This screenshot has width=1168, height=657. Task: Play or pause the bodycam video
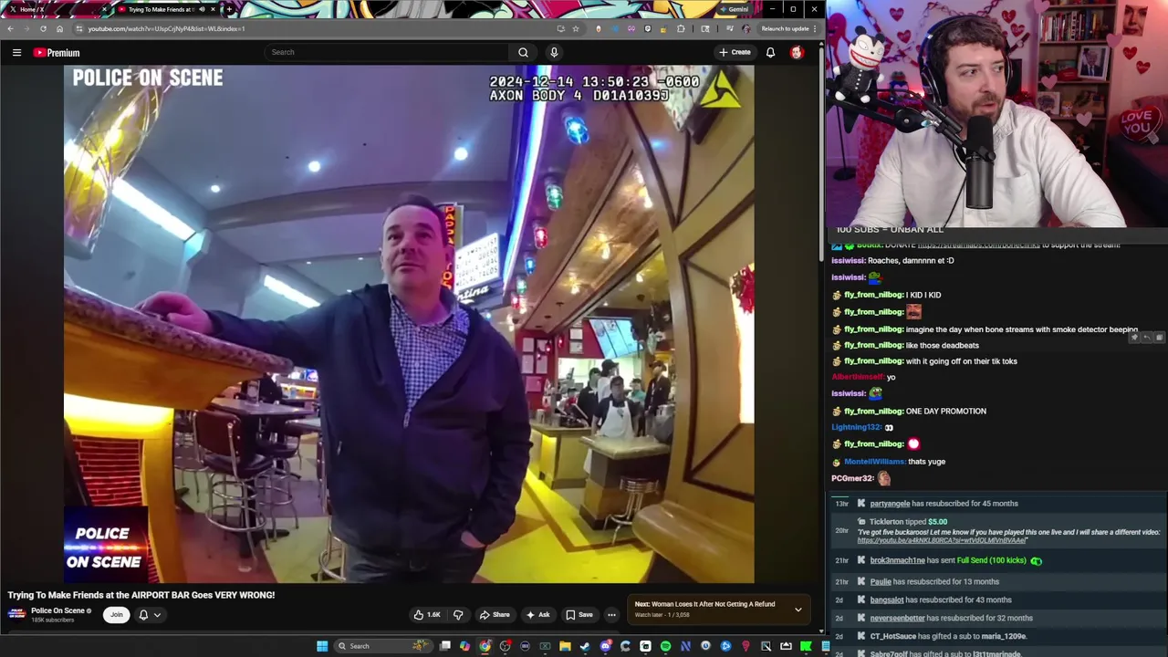pyautogui.click(x=409, y=324)
